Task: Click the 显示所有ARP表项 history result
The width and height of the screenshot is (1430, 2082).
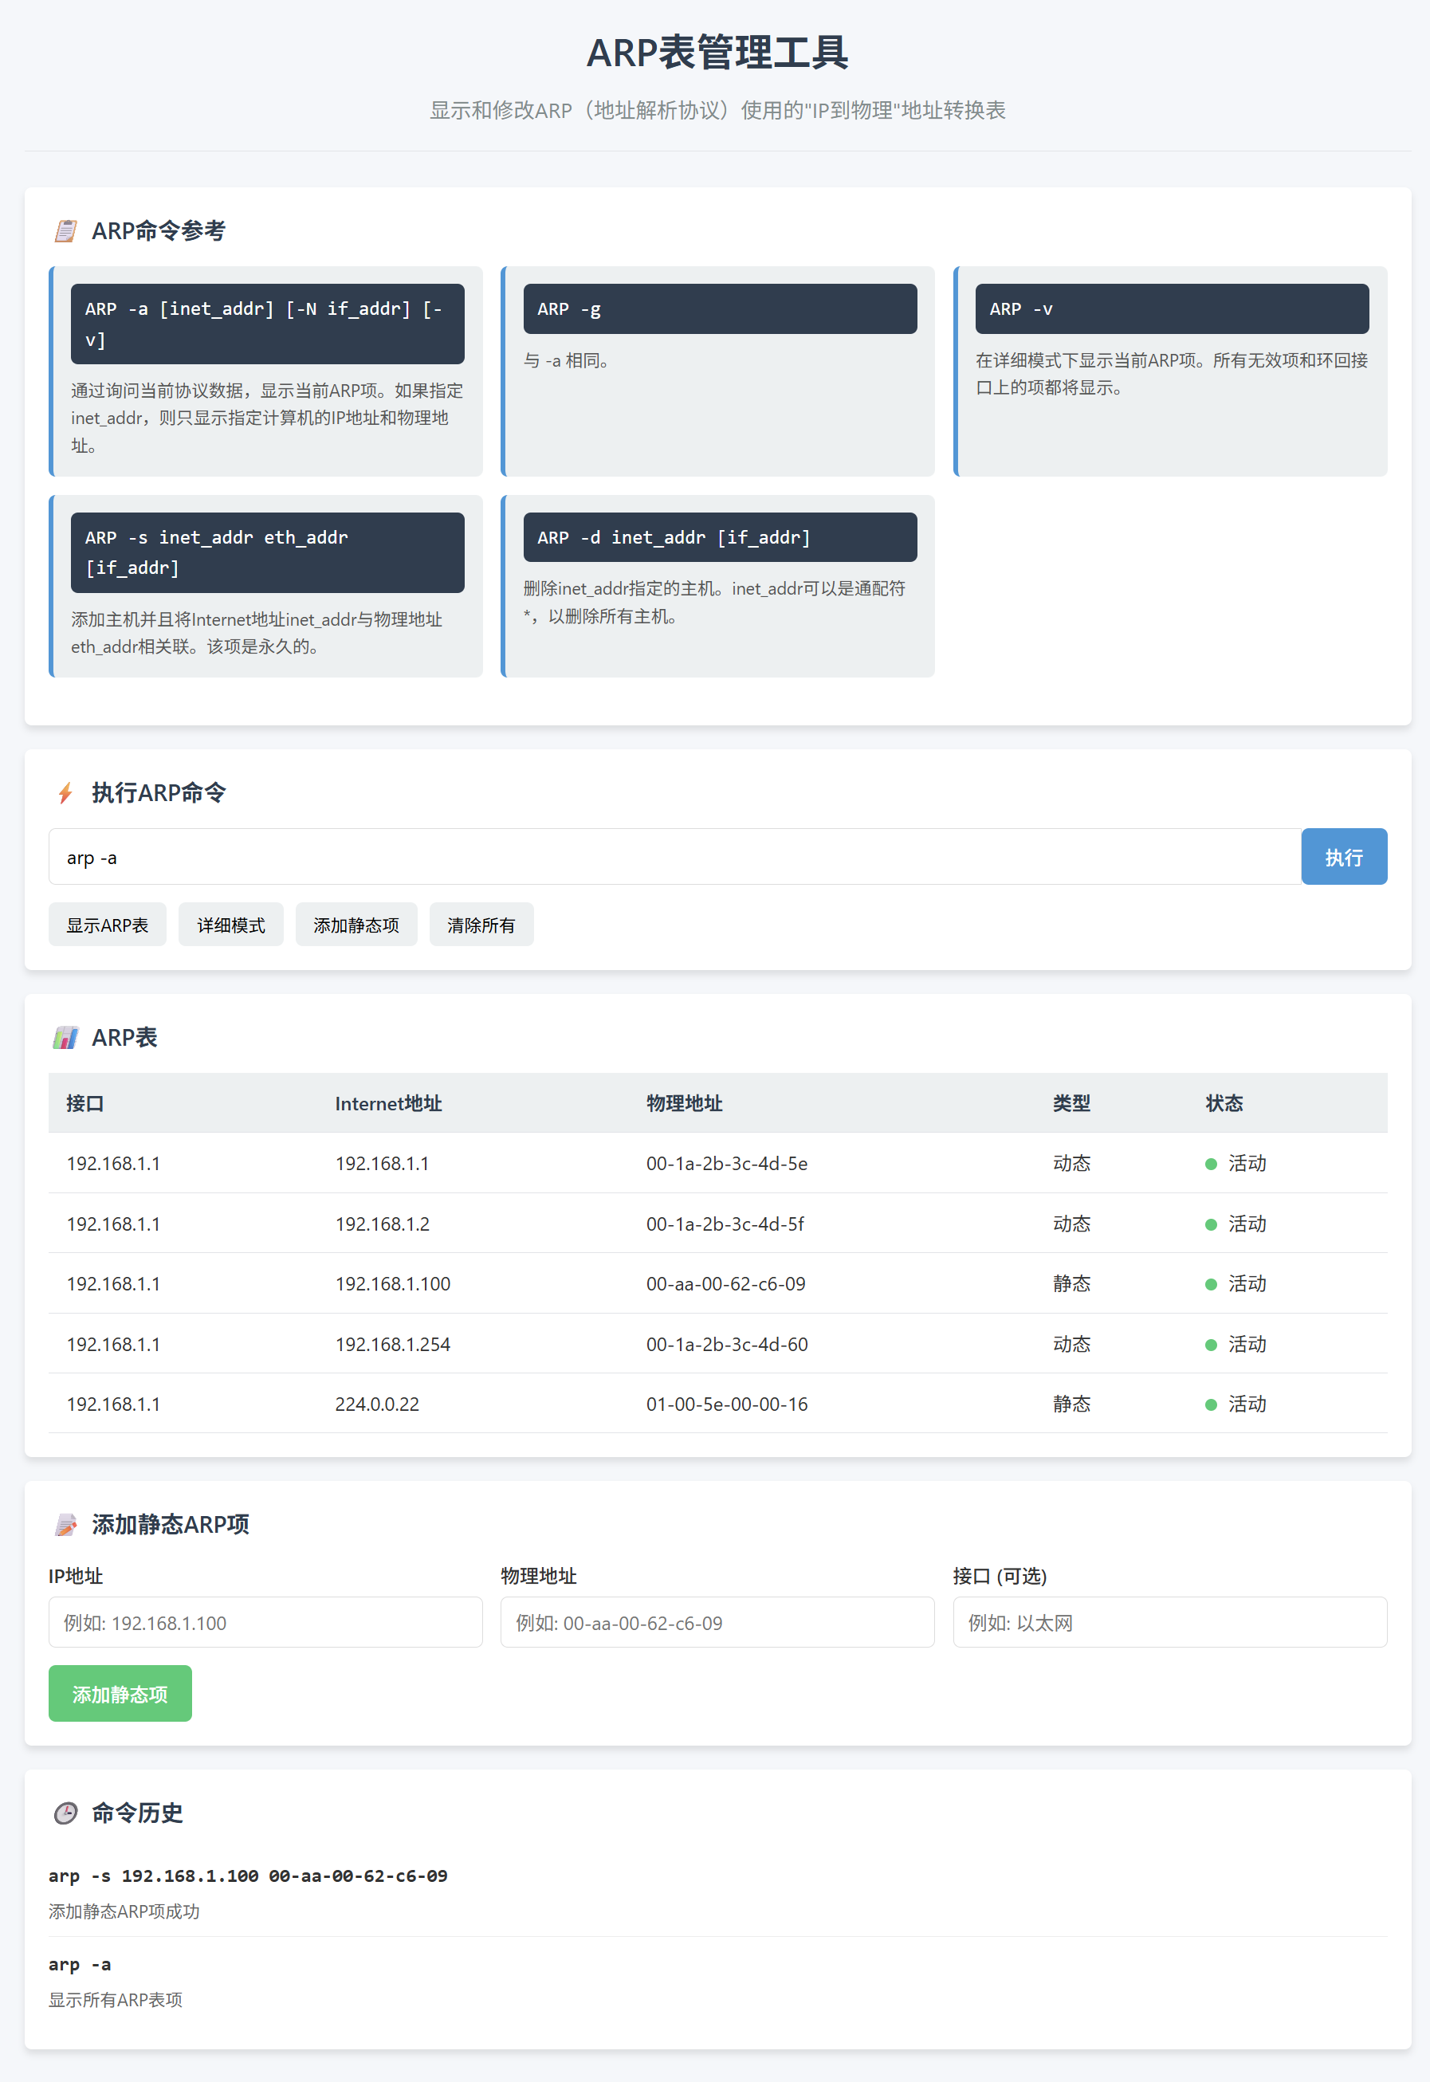Action: click(116, 2001)
